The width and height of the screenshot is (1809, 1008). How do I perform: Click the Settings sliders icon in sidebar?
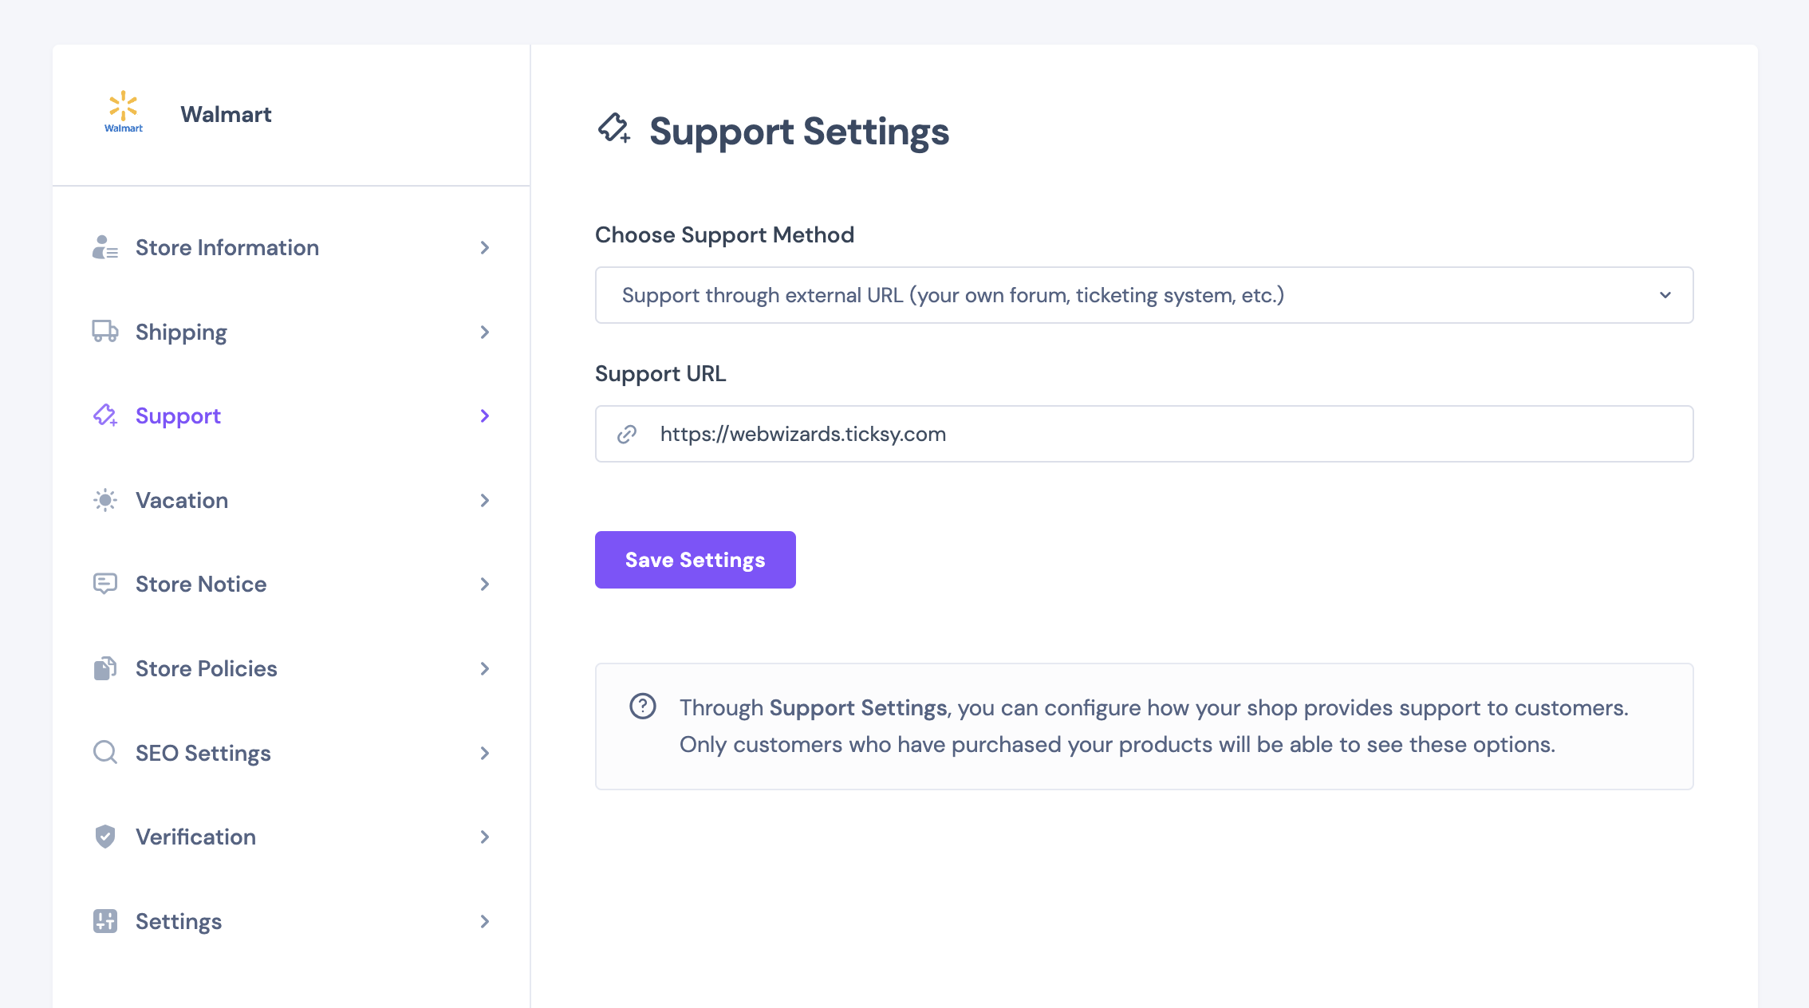click(x=104, y=921)
